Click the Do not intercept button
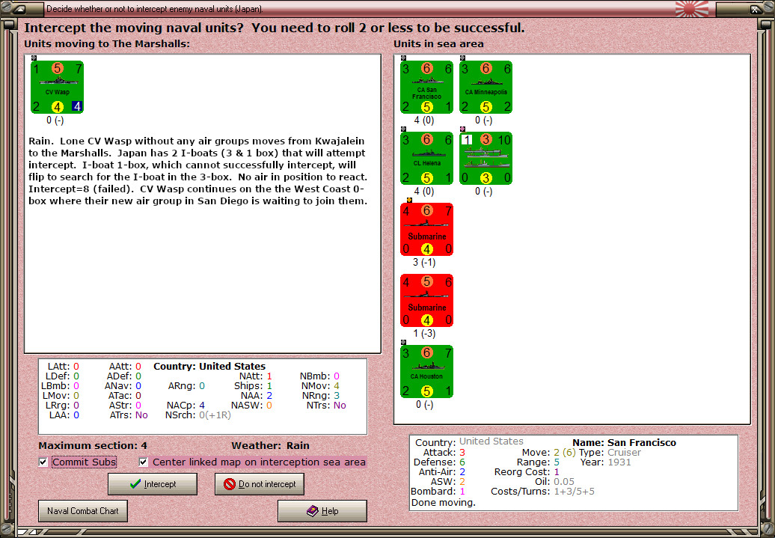This screenshot has width=775, height=538. 260,484
